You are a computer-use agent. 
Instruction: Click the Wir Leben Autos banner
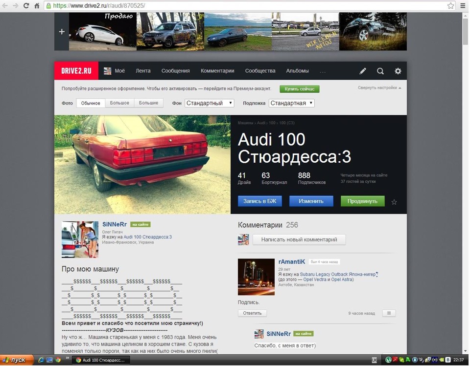point(305,31)
